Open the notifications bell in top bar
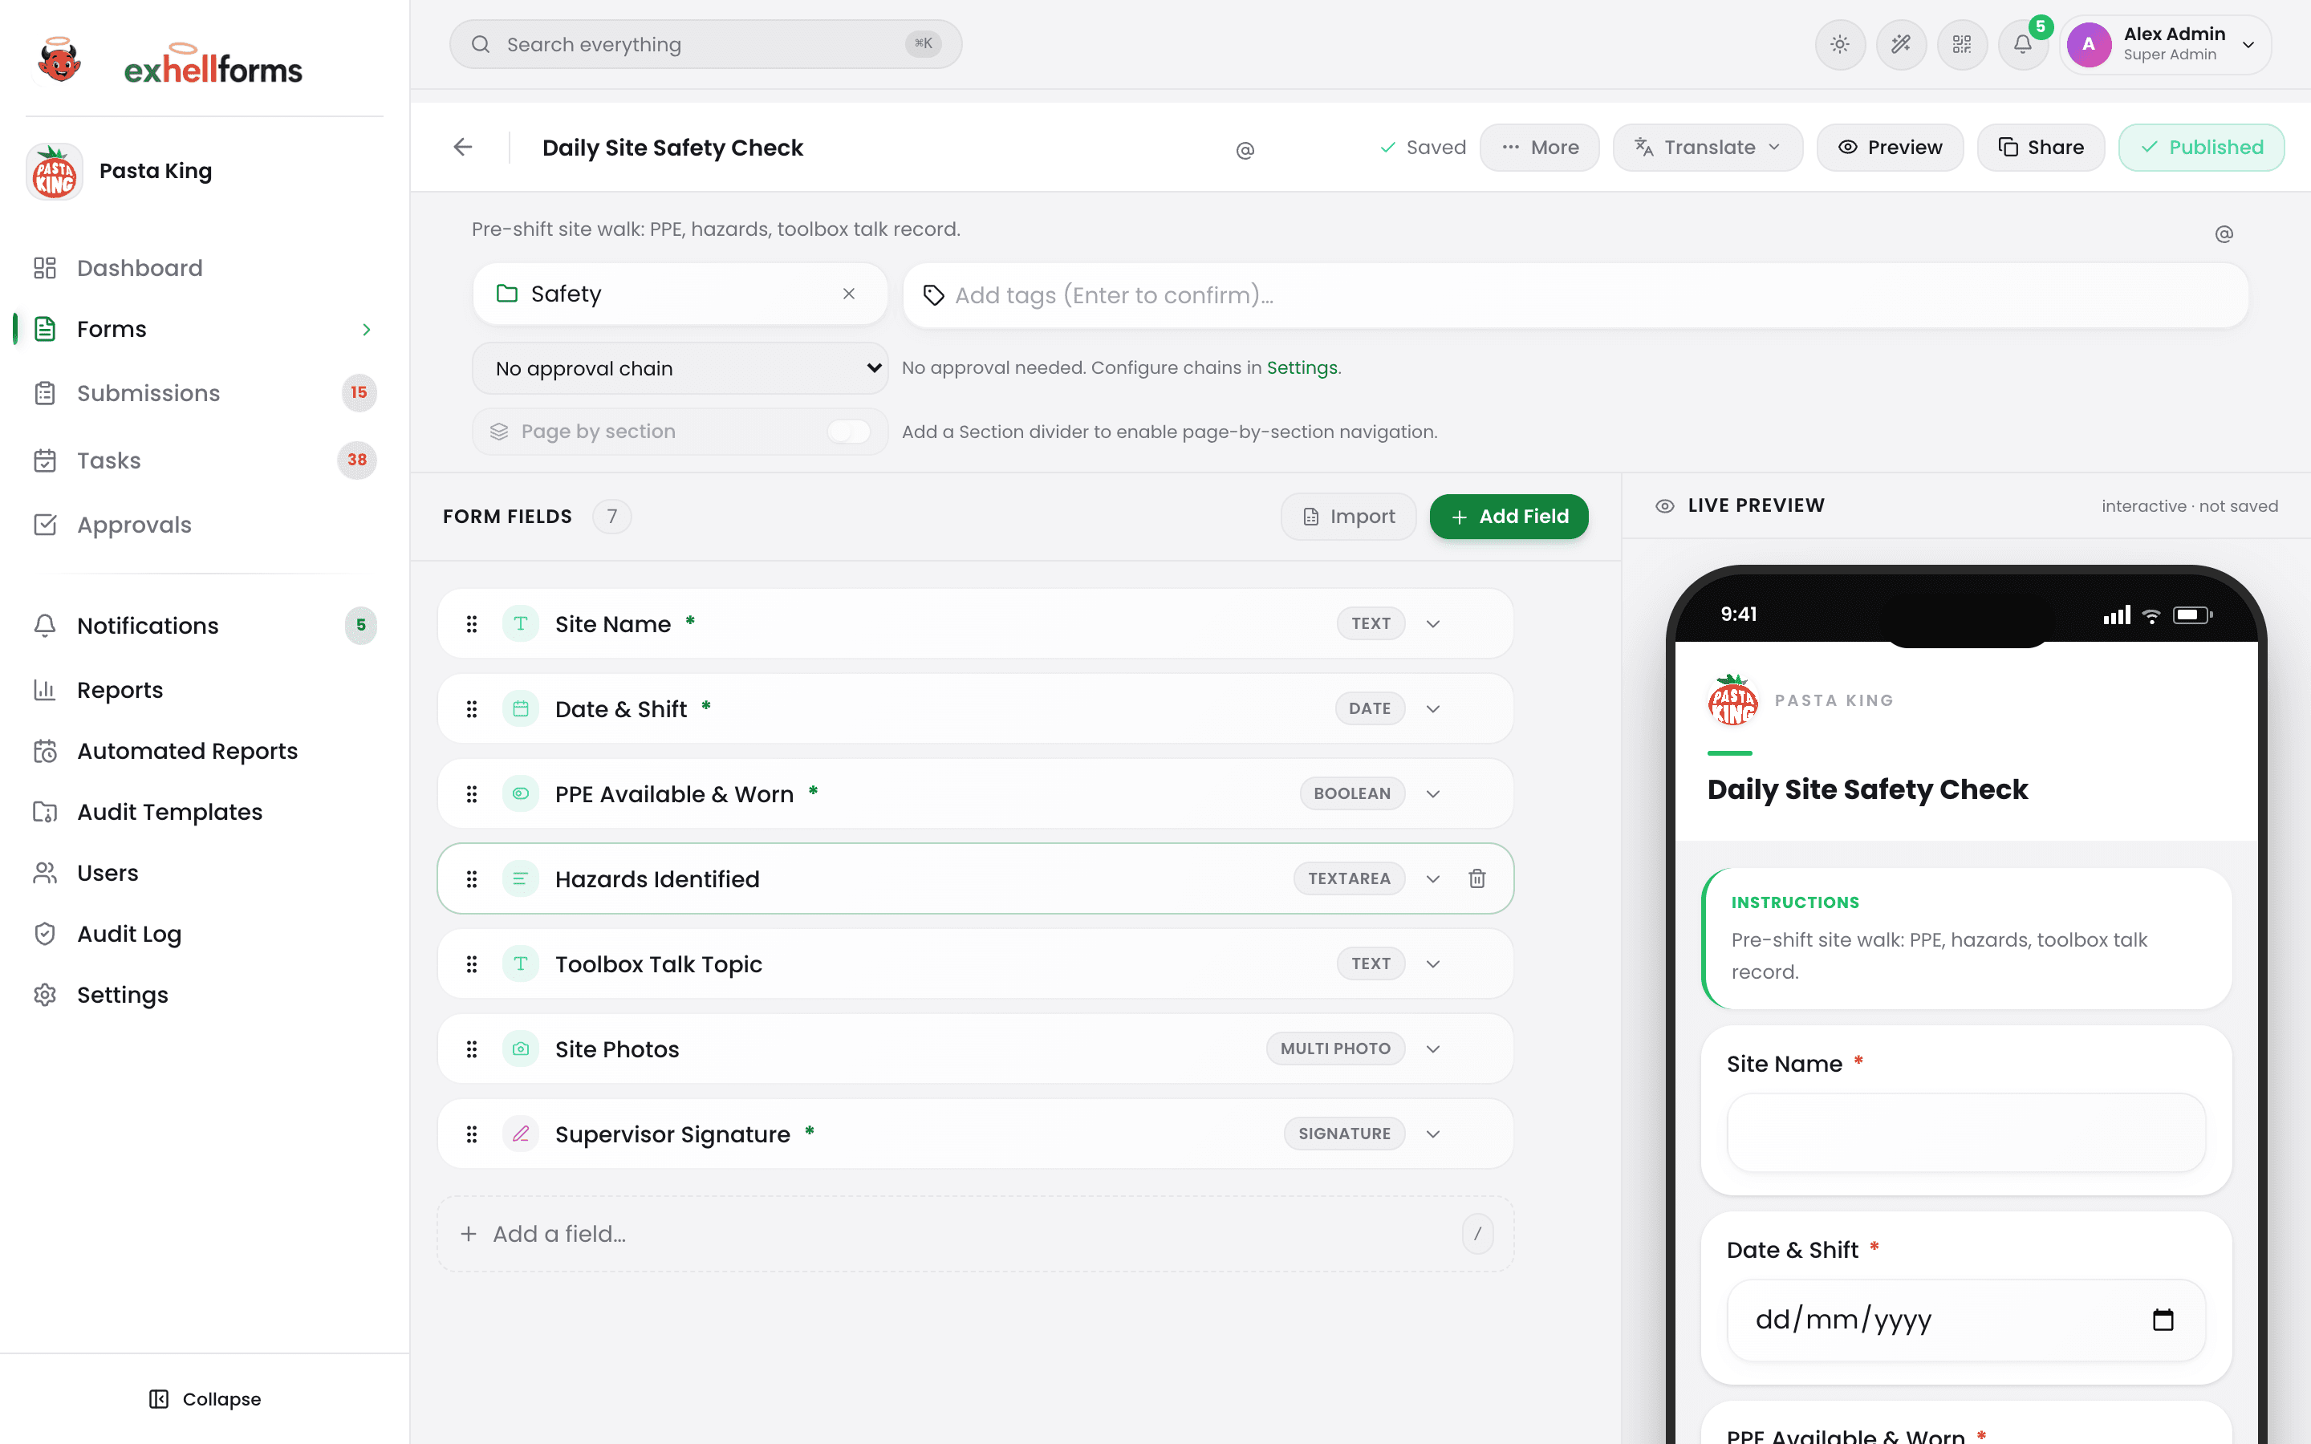2311x1444 pixels. coord(2023,45)
